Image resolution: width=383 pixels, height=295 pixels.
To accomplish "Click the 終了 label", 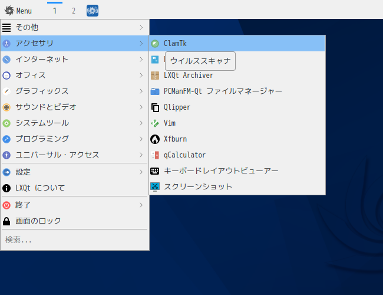I will [23, 205].
